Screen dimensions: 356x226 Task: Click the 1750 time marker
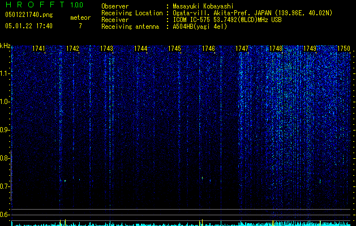[344, 49]
